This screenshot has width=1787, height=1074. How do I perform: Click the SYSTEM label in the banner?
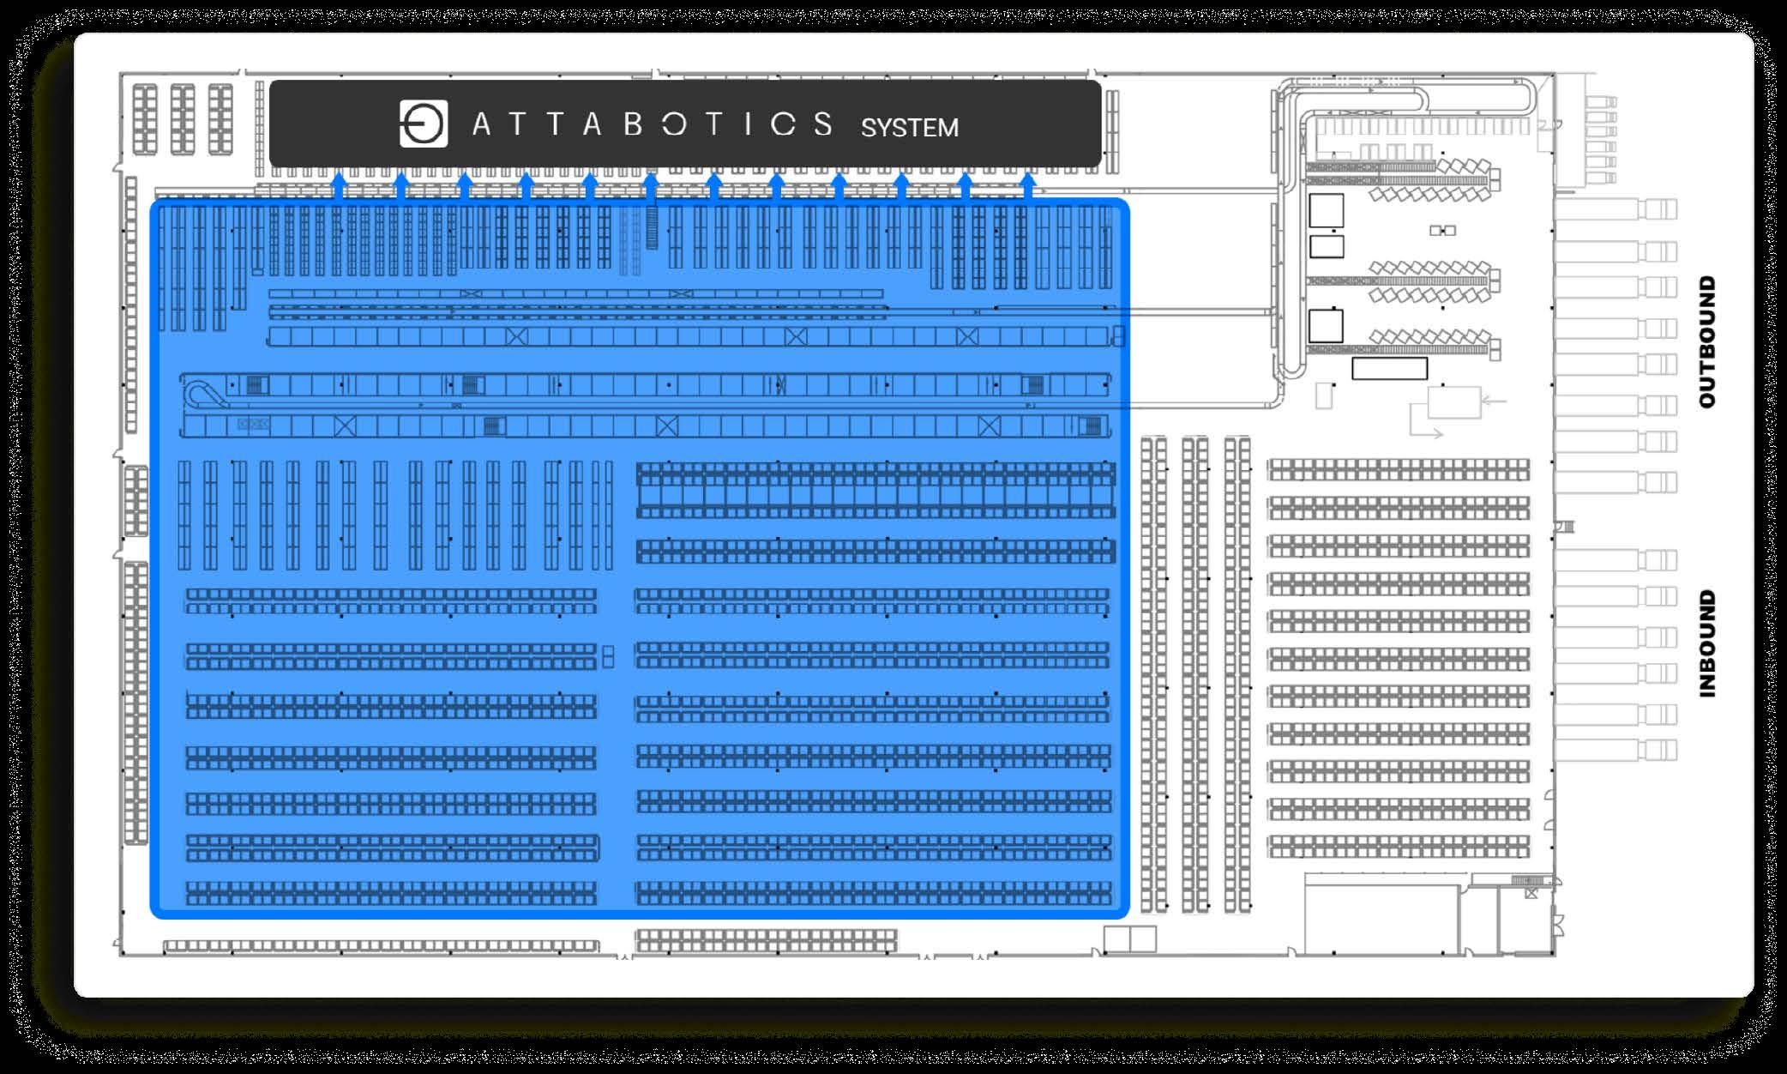point(909,128)
